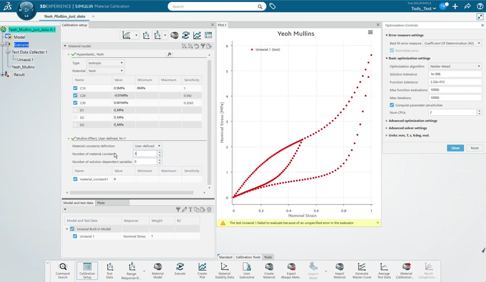Click the Solution tolerance input field
Image resolution: width=486 pixels, height=282 pixels.
(455, 74)
